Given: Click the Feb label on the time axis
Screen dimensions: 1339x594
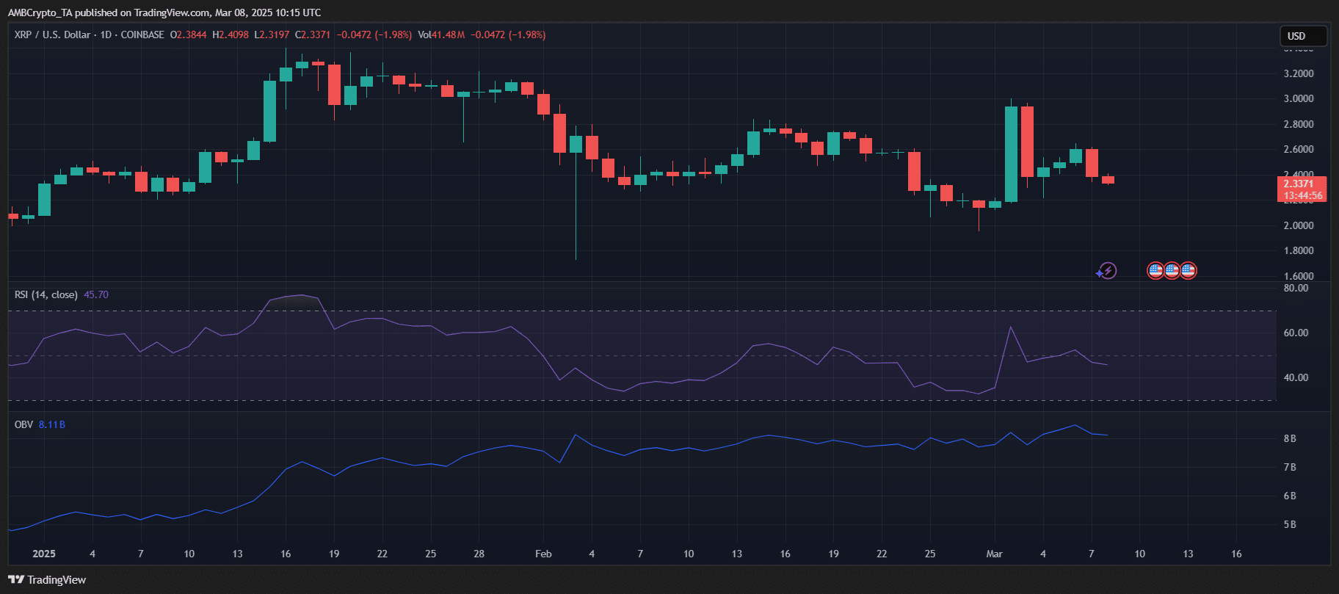Looking at the screenshot, I should (543, 554).
